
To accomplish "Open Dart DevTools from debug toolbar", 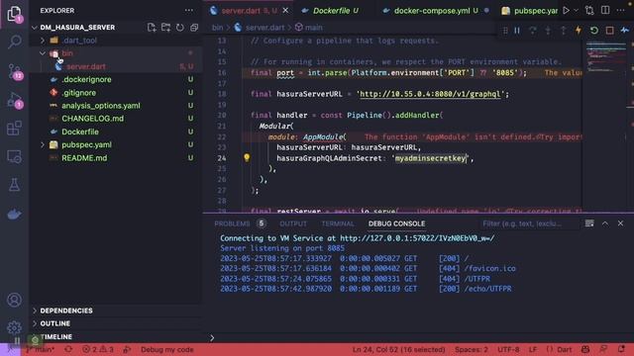I will [x=625, y=31].
